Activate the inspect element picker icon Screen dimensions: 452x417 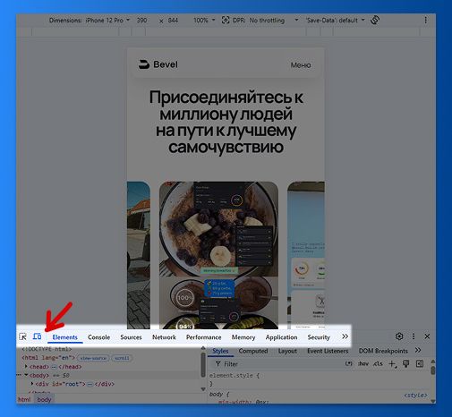[22, 336]
